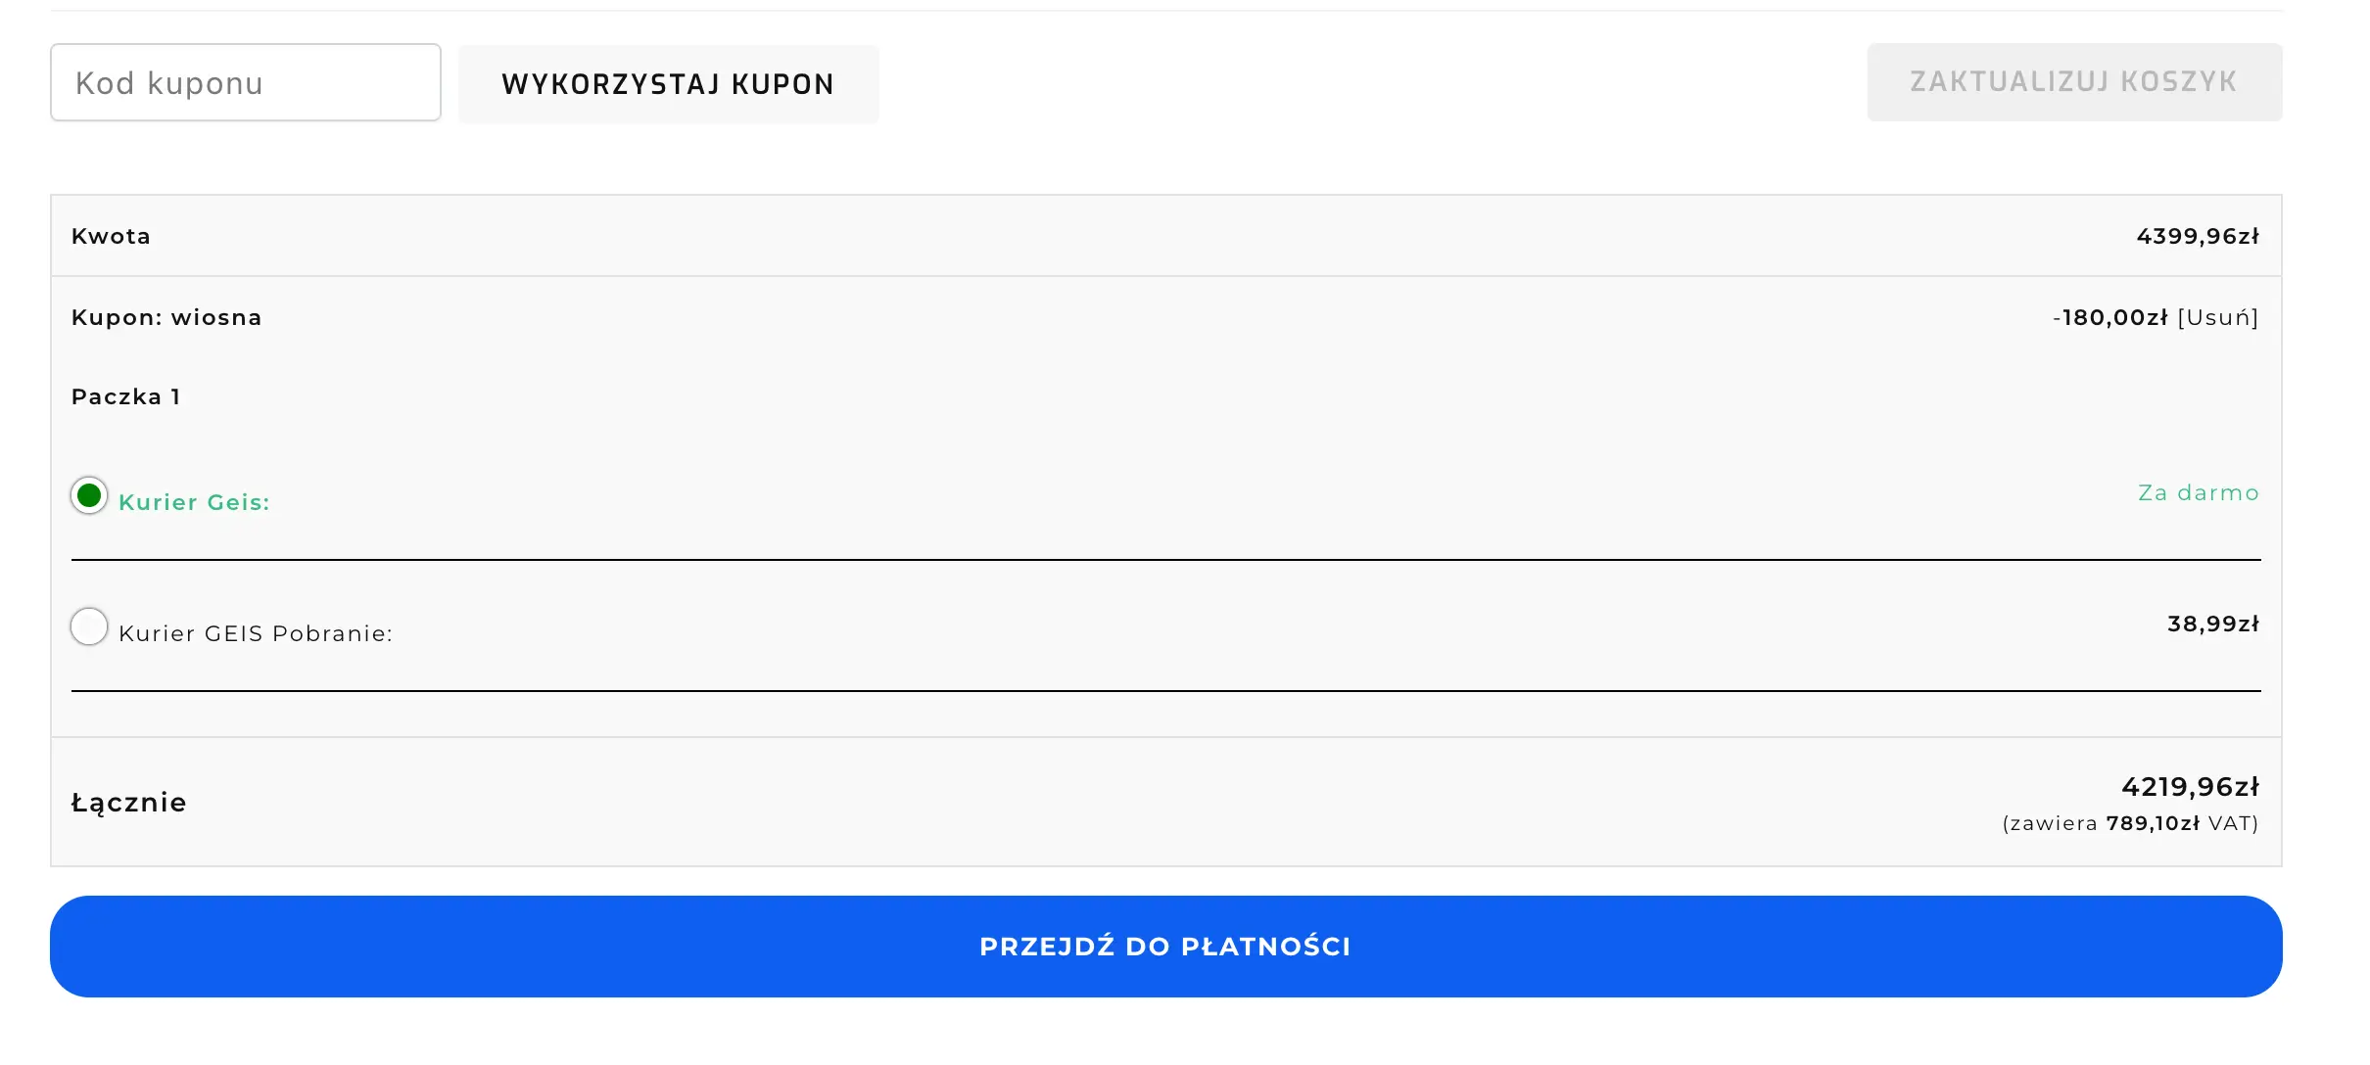The image size is (2370, 1065).
Task: Click the Kupon: wiosna label
Action: click(x=166, y=318)
